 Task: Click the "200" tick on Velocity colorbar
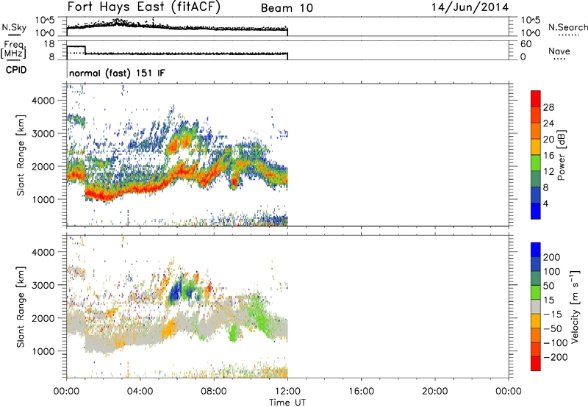click(551, 257)
